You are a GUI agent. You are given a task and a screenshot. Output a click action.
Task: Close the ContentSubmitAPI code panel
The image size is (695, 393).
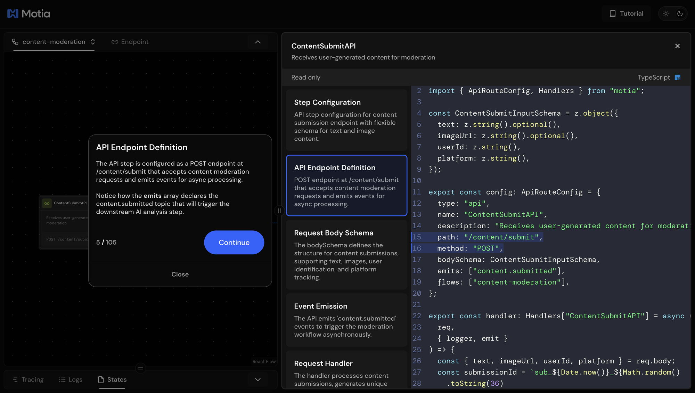pos(677,46)
